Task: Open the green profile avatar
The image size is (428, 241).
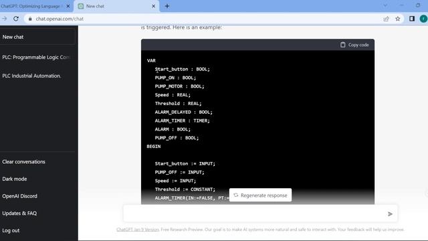Action: (x=423, y=19)
